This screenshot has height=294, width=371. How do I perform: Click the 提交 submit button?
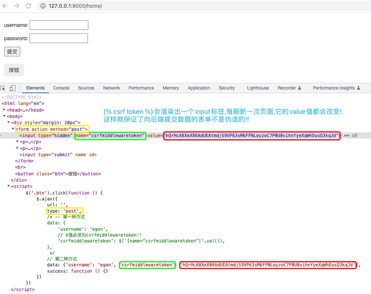point(12,52)
